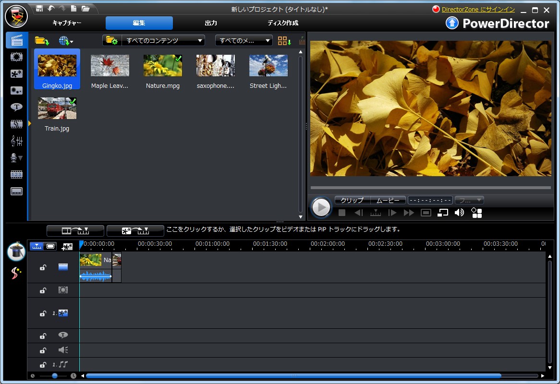Click the undo arrow icon
560x384 pixels.
coord(51,8)
